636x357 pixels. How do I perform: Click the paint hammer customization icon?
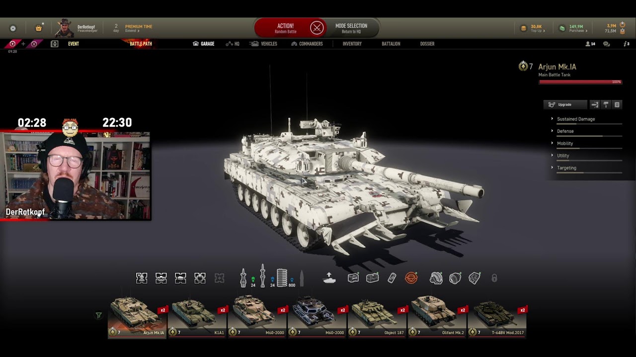tap(606, 105)
